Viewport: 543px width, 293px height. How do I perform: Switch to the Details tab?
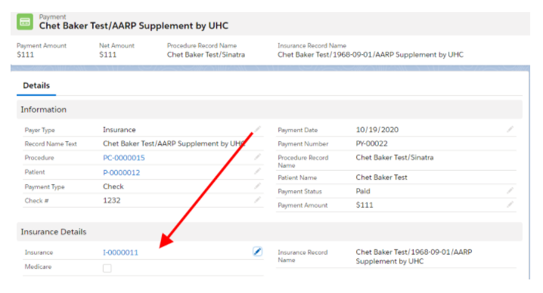36,85
